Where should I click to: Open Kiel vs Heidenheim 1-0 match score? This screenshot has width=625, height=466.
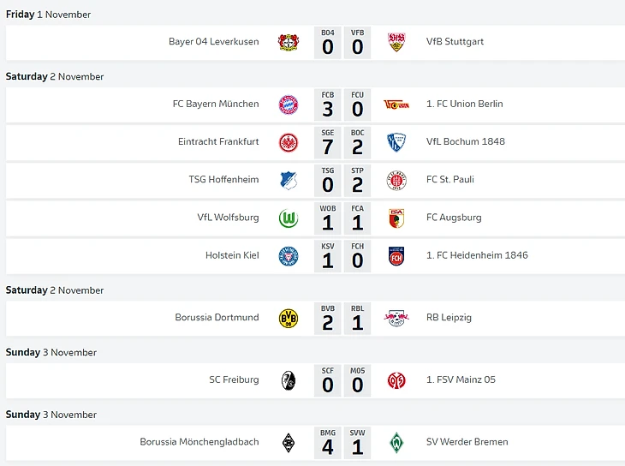342,256
